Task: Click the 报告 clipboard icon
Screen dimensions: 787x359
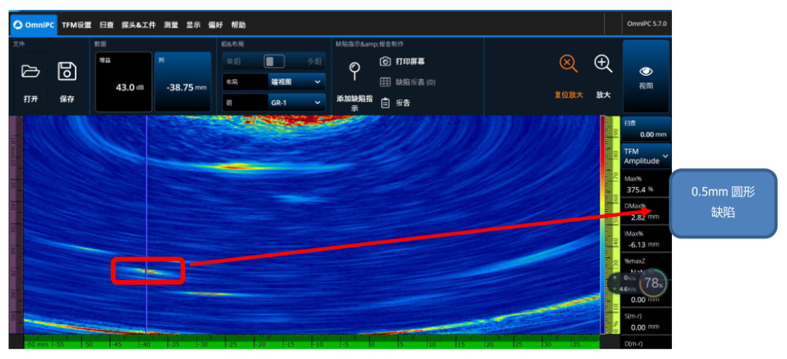Action: 385,103
